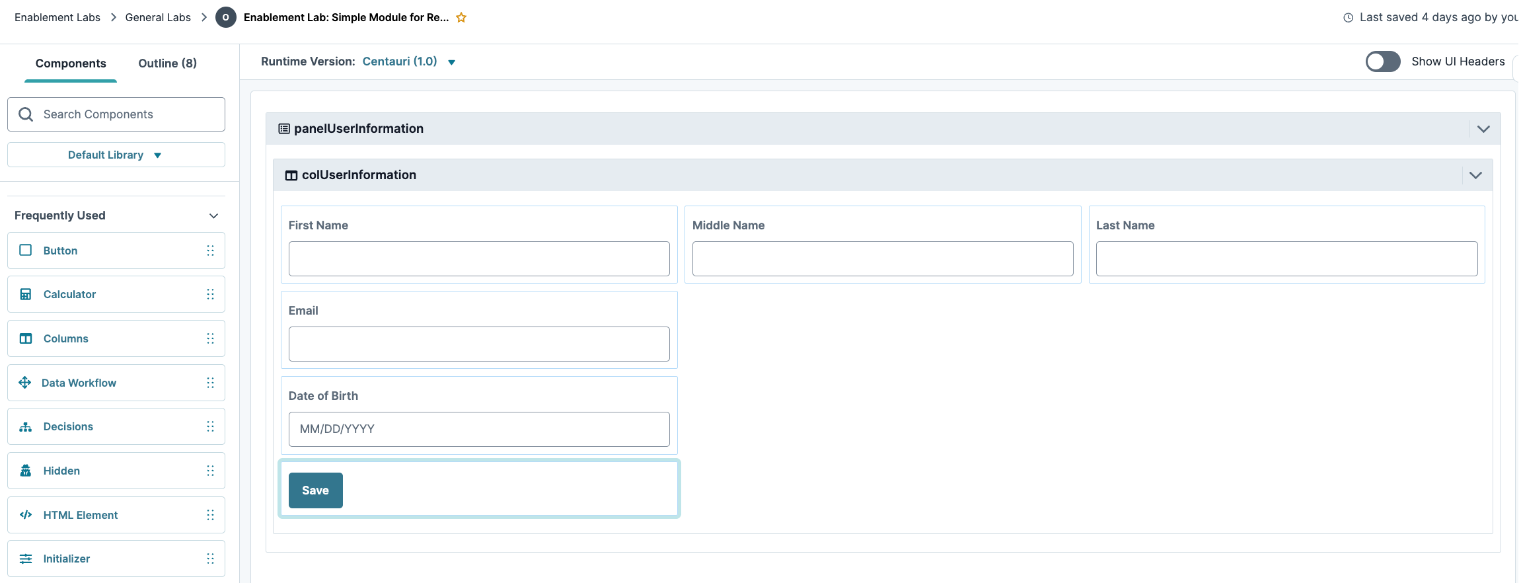Screen dimensions: 1521x583
Task: Open the Runtime Version Centauri dropdown
Action: [x=408, y=61]
